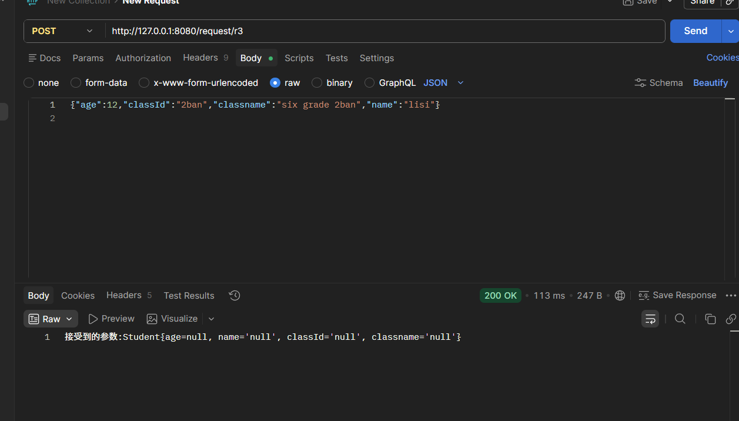Open the Cookies link beside Settings
The image size is (739, 421).
(723, 58)
